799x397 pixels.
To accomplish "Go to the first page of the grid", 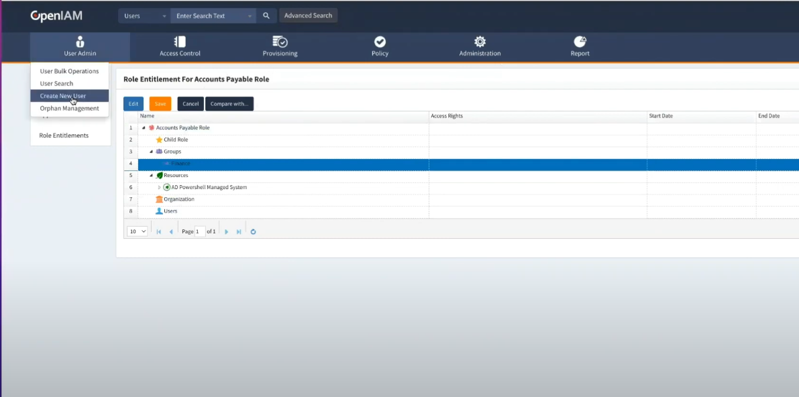I will coord(158,232).
